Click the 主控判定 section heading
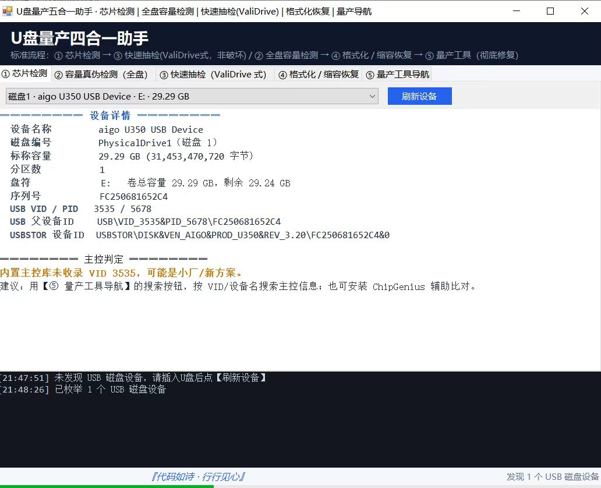The image size is (601, 488). coord(104,259)
